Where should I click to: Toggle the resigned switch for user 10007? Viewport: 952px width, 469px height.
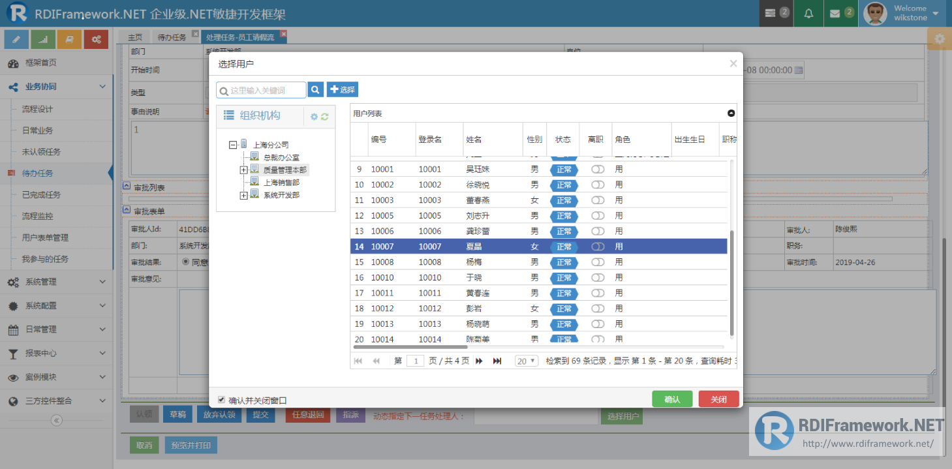598,247
